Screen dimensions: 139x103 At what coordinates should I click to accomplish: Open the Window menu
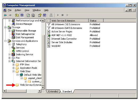tap(37, 10)
